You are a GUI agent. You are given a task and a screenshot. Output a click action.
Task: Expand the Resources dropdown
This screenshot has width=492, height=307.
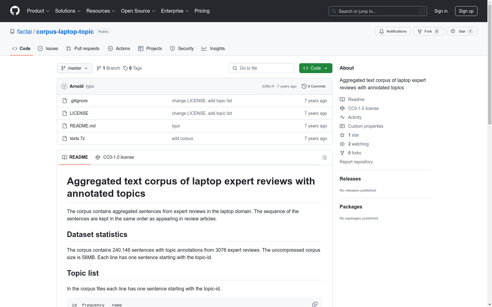tap(101, 11)
